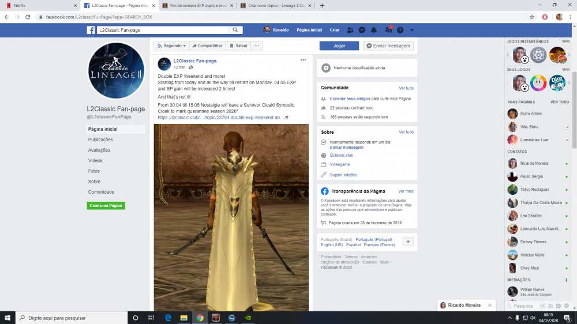Select Fotos in page sidebar
The image size is (577, 324).
[94, 171]
